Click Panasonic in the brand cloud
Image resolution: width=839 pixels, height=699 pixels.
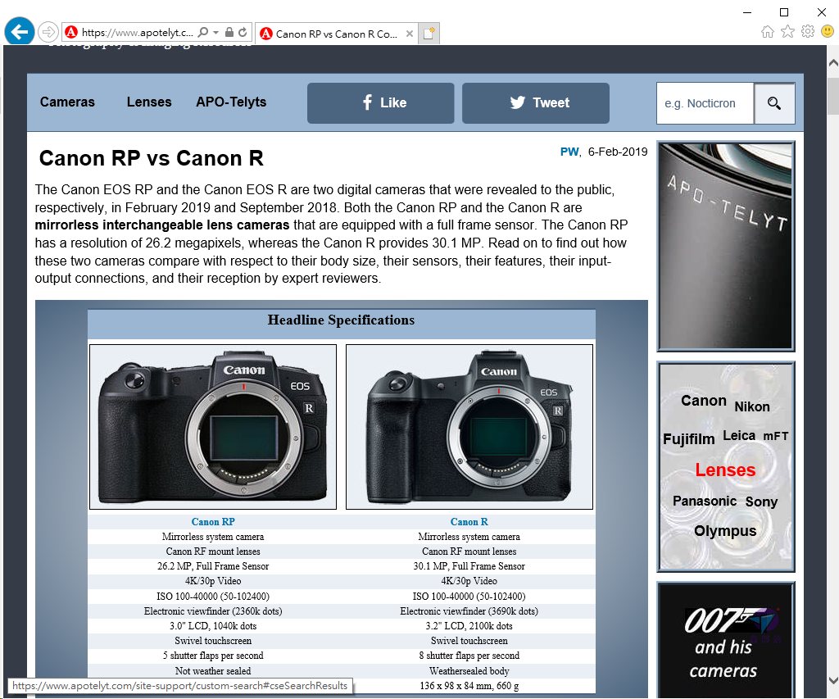tap(705, 501)
